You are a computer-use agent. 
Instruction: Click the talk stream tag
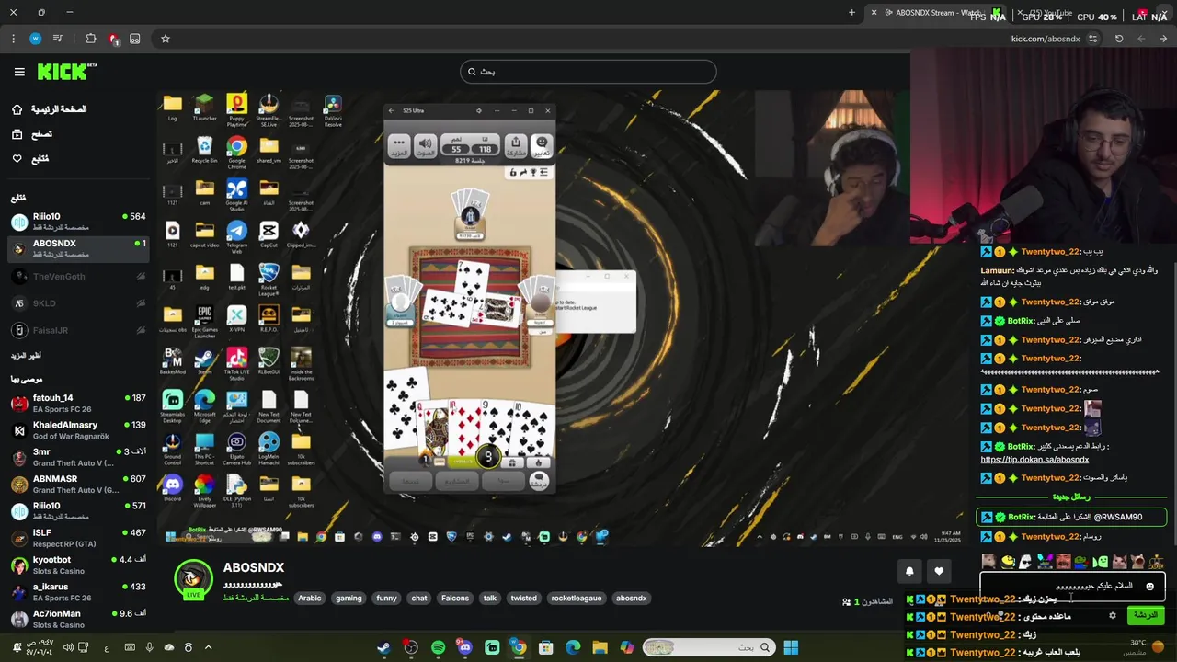coord(490,598)
